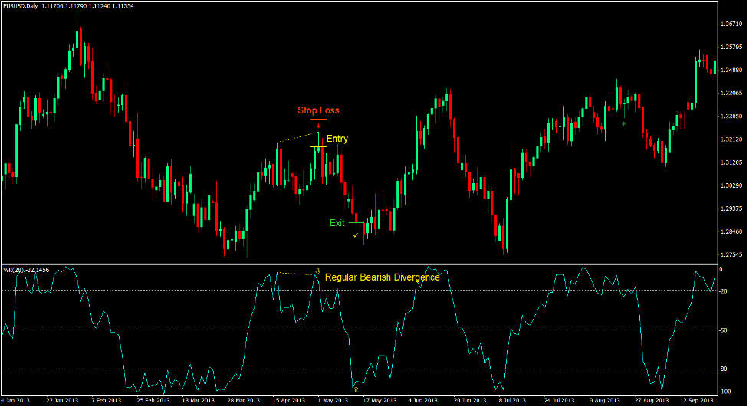Click price label 1.33050
Viewport: 749px width, 407px height.
[731, 116]
